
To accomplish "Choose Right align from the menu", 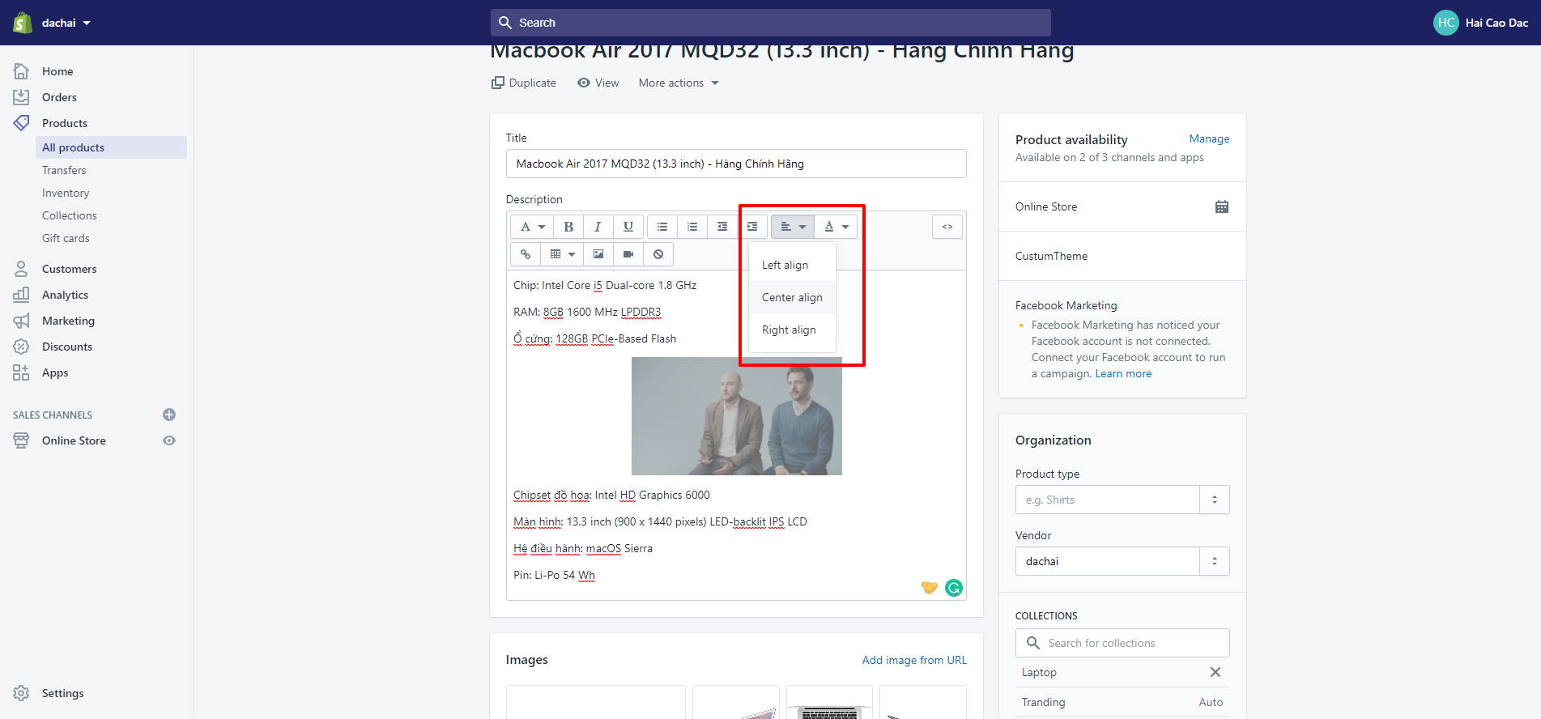I will click(x=792, y=330).
